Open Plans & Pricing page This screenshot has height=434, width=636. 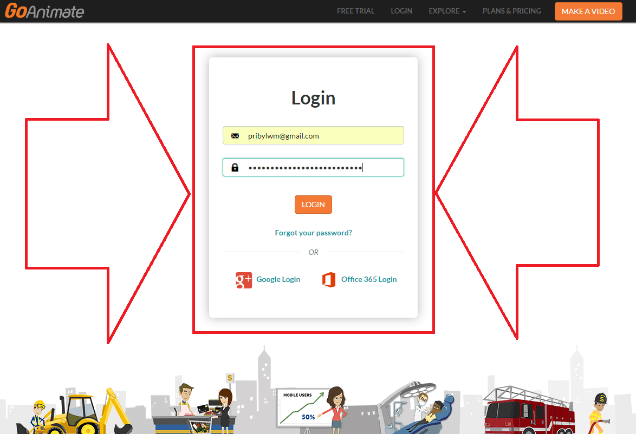(512, 11)
